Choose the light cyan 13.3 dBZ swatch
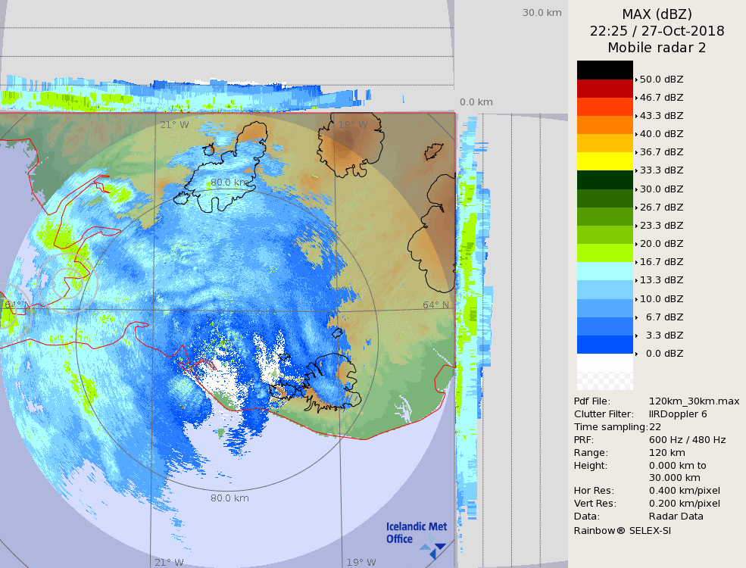 604,271
